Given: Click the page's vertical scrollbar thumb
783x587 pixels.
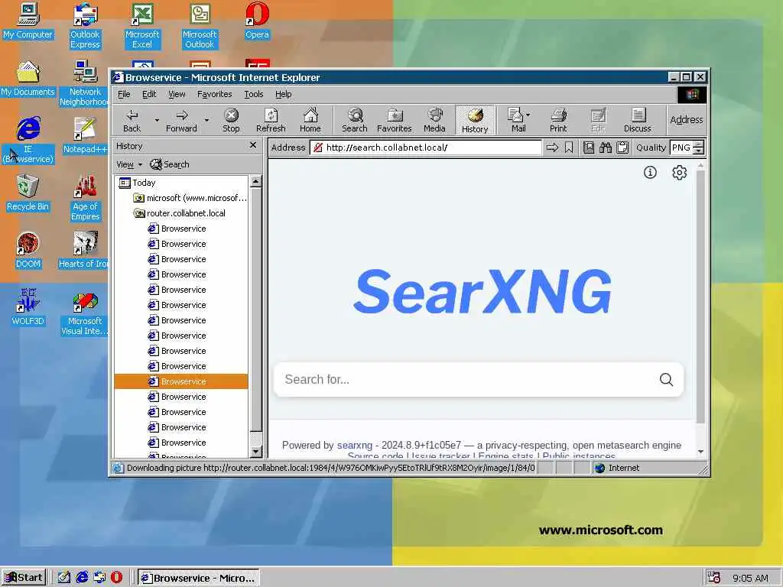Looking at the screenshot, I should click(700, 297).
